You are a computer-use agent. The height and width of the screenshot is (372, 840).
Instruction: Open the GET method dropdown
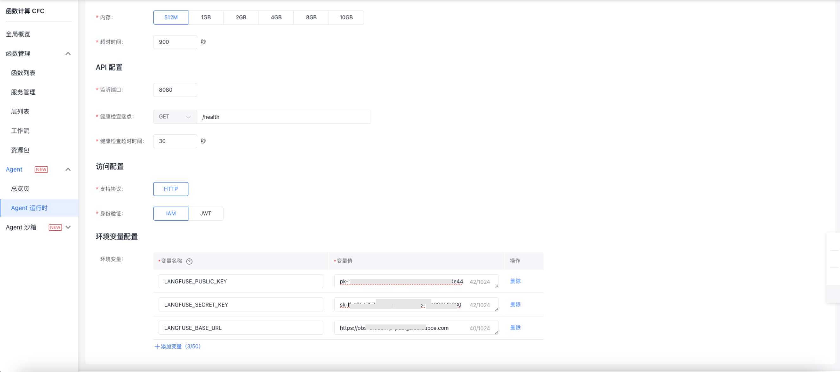pyautogui.click(x=175, y=117)
